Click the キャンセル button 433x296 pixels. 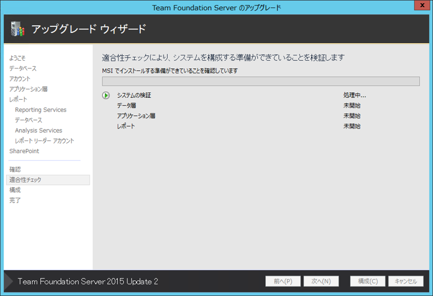(406, 281)
